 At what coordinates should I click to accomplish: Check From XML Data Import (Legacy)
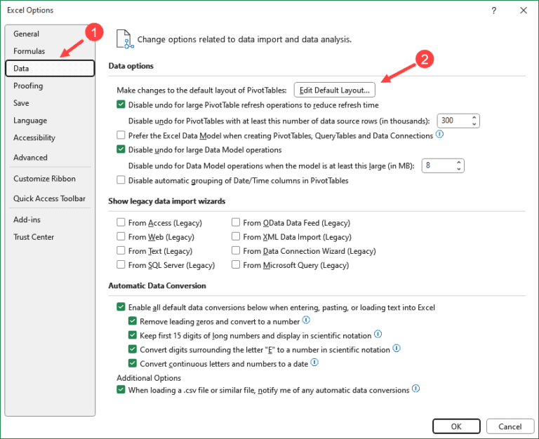[x=236, y=236]
